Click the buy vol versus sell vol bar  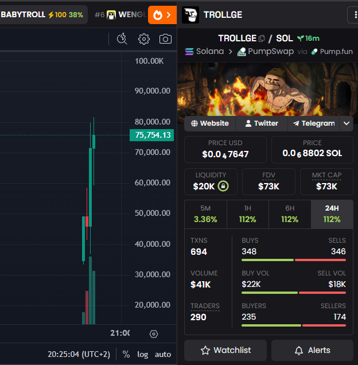click(x=294, y=293)
